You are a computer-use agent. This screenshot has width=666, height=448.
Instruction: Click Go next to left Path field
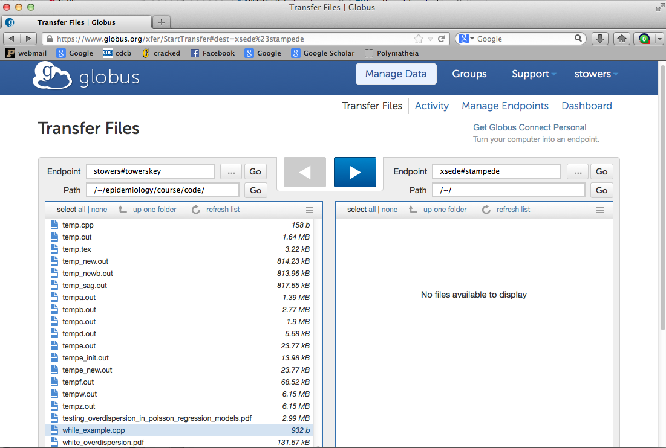[x=255, y=190]
